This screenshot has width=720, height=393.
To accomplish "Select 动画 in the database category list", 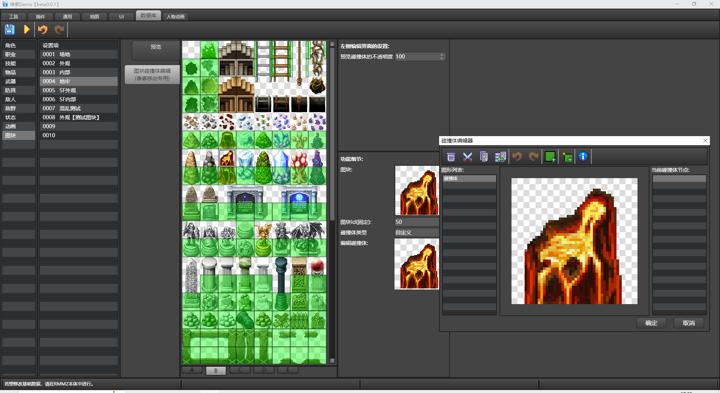I will click(19, 126).
